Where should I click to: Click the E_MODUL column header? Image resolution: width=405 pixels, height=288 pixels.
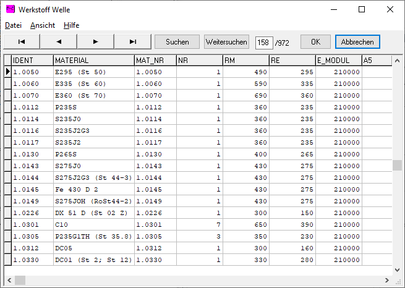(338, 61)
